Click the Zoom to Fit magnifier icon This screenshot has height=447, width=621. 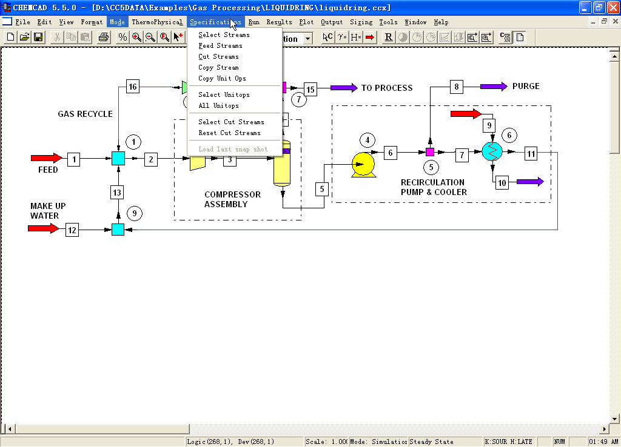[164, 37]
